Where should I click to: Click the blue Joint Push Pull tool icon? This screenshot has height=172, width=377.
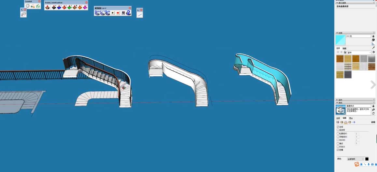pyautogui.click(x=59, y=7)
